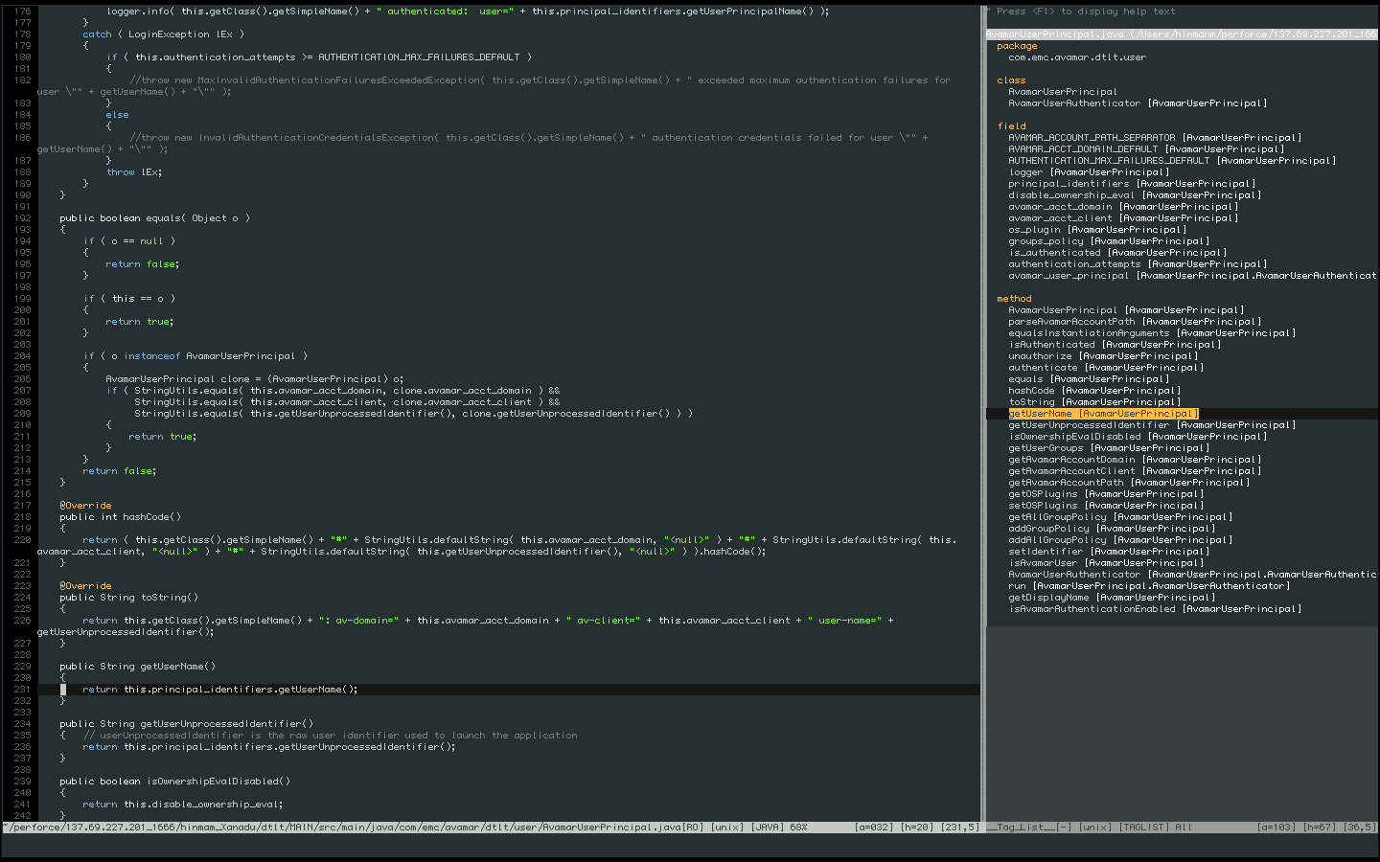Select the AUTHENTICATION_MAX_FAILURES_DEFAULT field tag
The width and height of the screenshot is (1380, 862).
[x=1172, y=161]
